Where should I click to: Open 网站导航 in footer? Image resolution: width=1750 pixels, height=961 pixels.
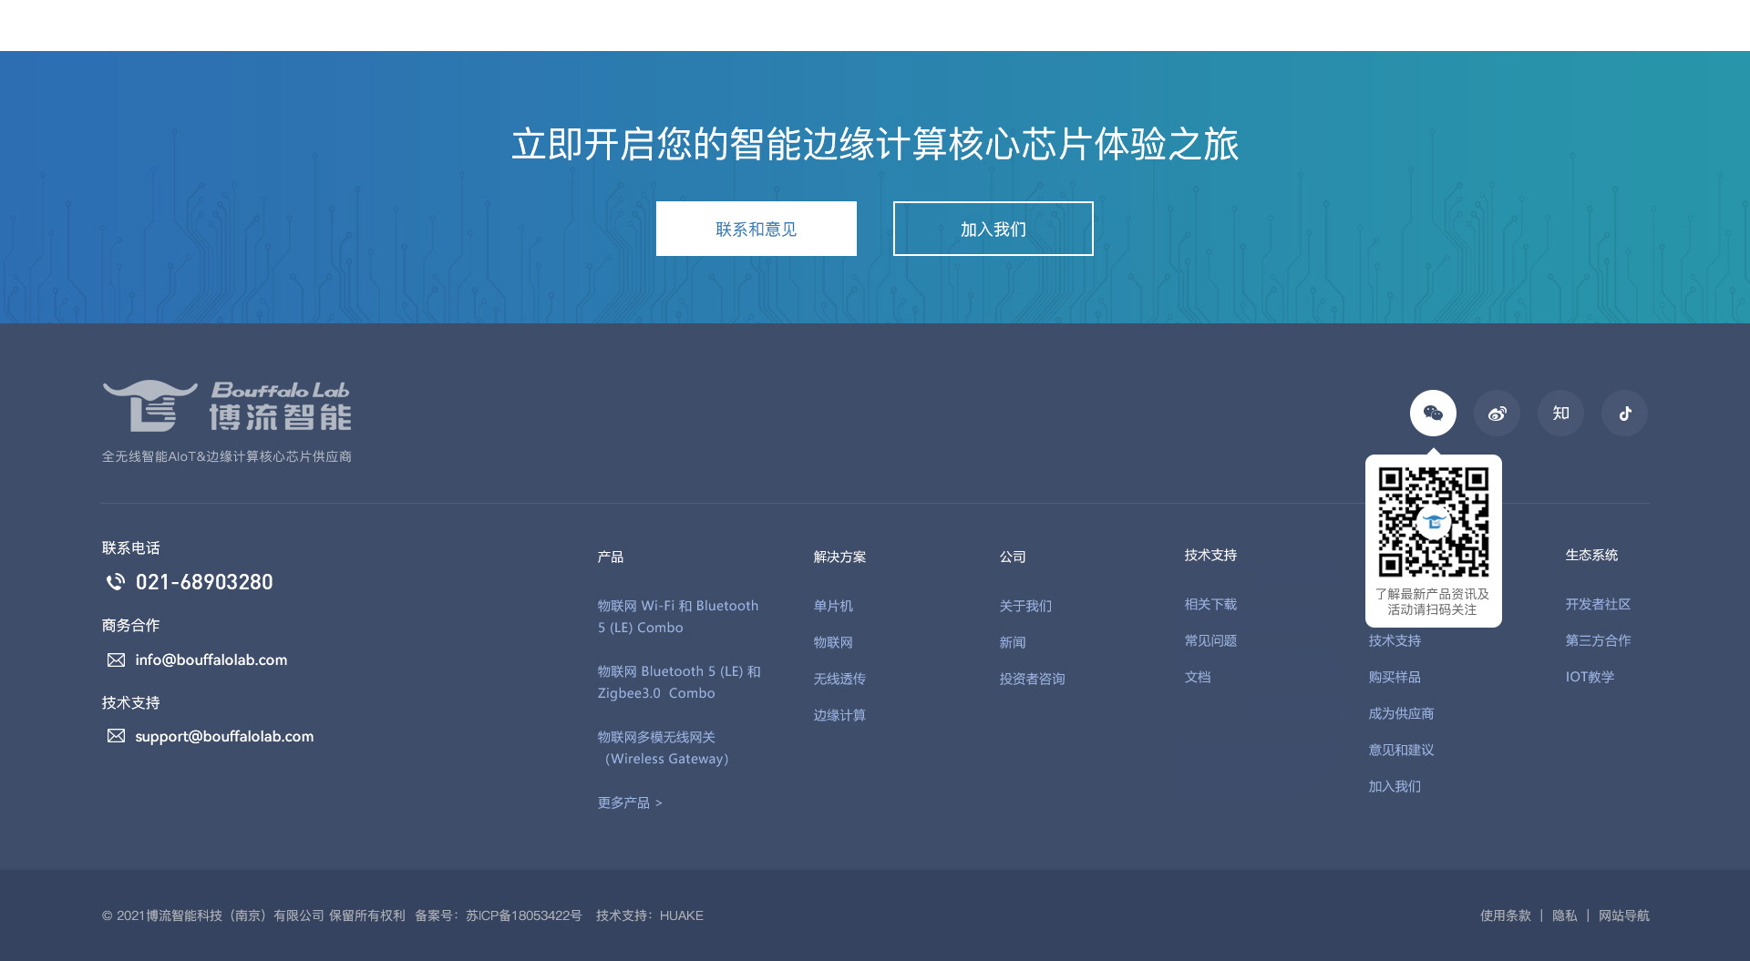click(x=1623, y=915)
